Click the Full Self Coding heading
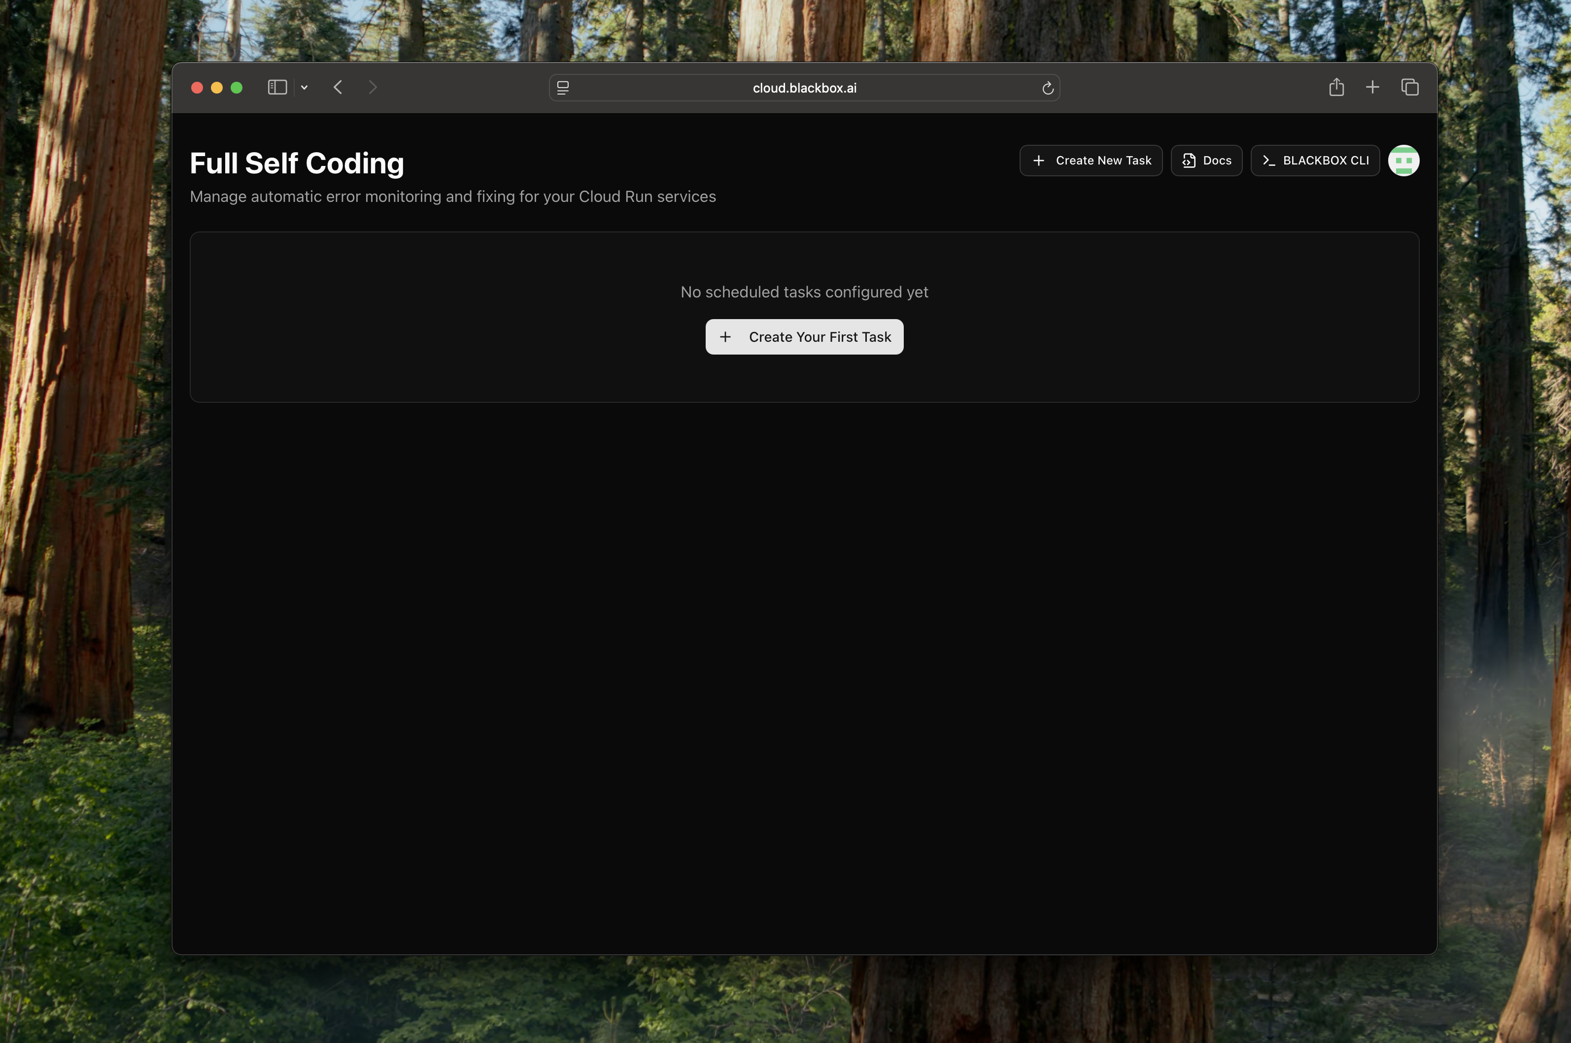1571x1043 pixels. point(297,163)
